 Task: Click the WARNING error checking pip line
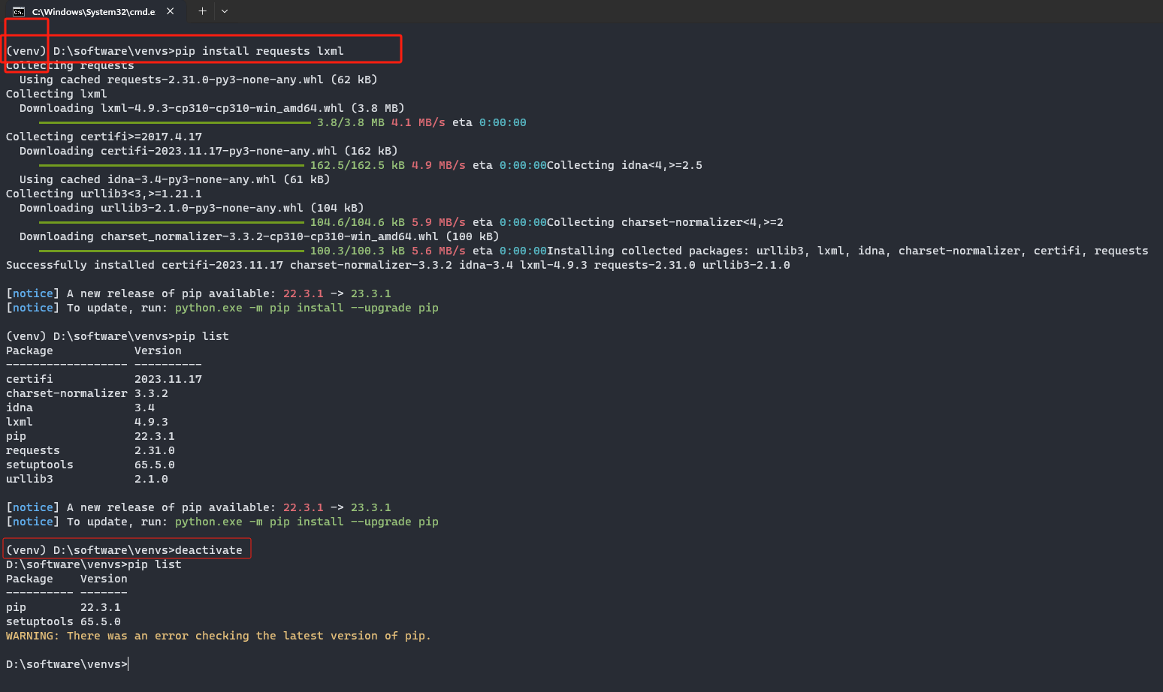point(219,636)
